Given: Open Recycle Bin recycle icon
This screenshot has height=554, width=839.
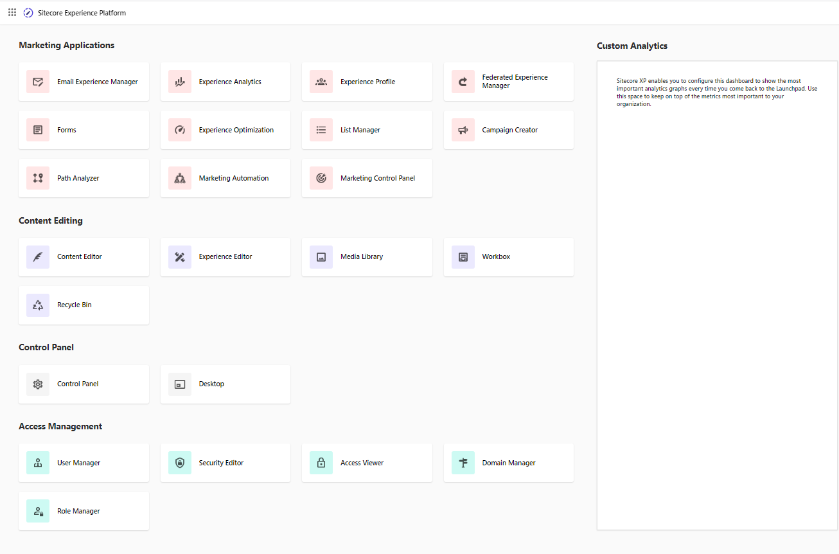Looking at the screenshot, I should click(x=38, y=305).
